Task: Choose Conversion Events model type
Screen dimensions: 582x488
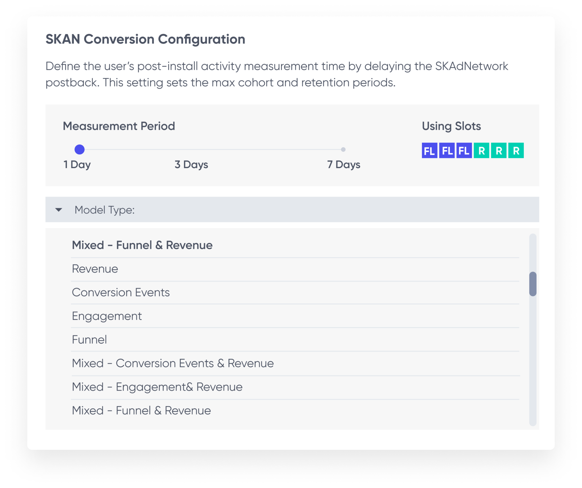Action: click(121, 292)
